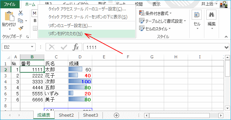Choose リボンのユーザー設定(R) menu item
The height and width of the screenshot is (120, 231).
coord(87,26)
